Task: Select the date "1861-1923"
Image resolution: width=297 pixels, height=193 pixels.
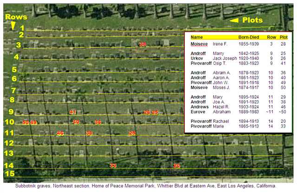Action: click(x=249, y=78)
